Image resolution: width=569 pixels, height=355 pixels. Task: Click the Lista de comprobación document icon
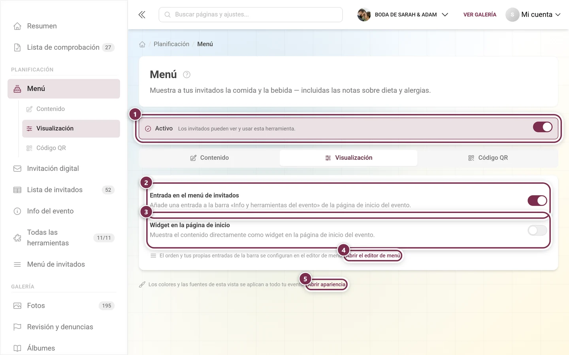(x=17, y=47)
